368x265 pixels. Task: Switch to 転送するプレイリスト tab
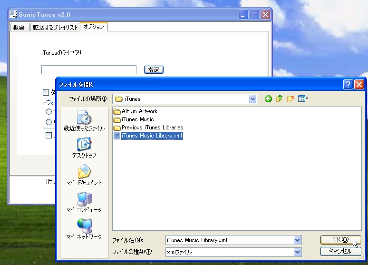tap(55, 27)
